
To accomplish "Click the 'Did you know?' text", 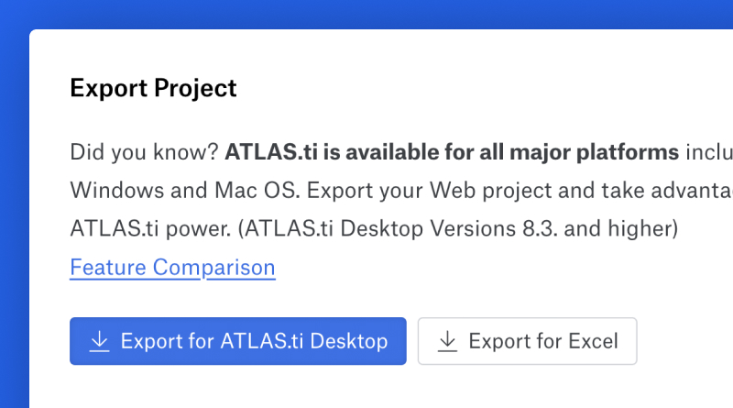I will pyautogui.click(x=144, y=151).
